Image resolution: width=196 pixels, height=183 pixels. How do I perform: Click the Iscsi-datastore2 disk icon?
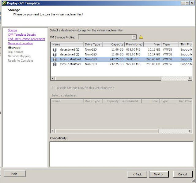(55, 64)
